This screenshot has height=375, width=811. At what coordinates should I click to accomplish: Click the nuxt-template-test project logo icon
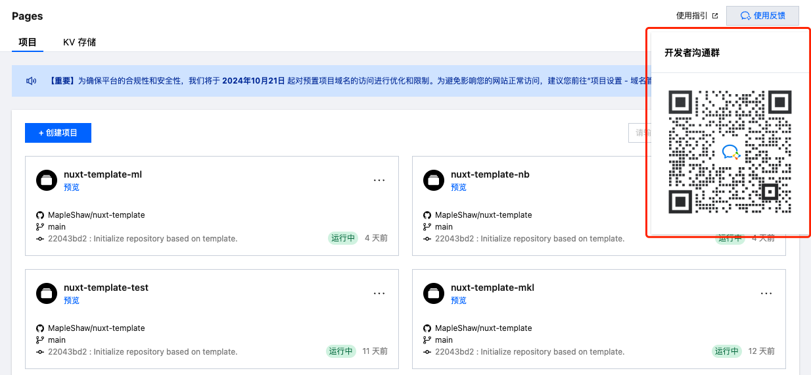click(x=47, y=293)
